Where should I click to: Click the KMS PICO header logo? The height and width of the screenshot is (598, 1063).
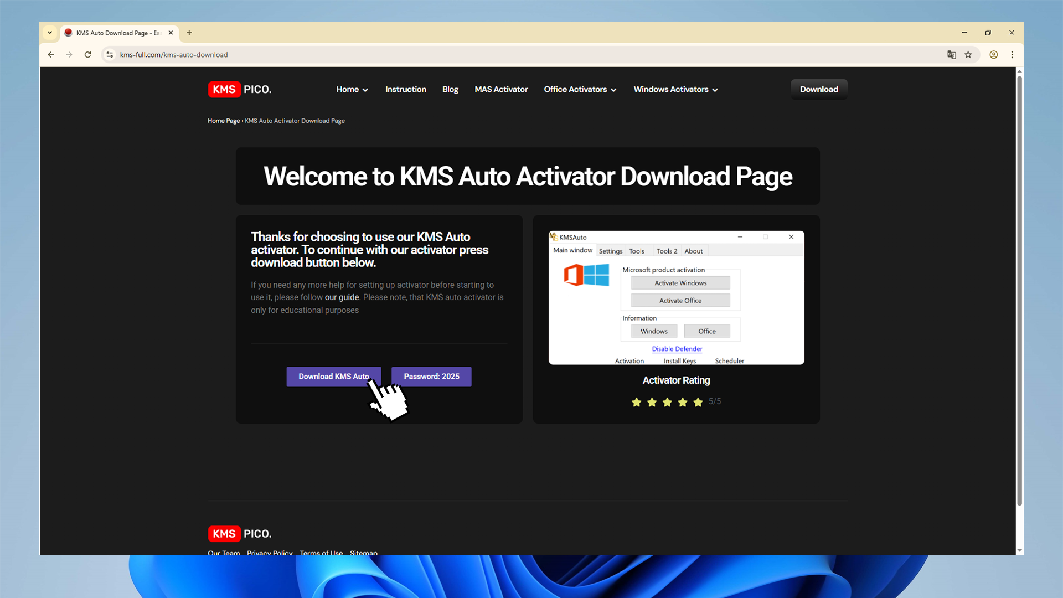pos(240,89)
